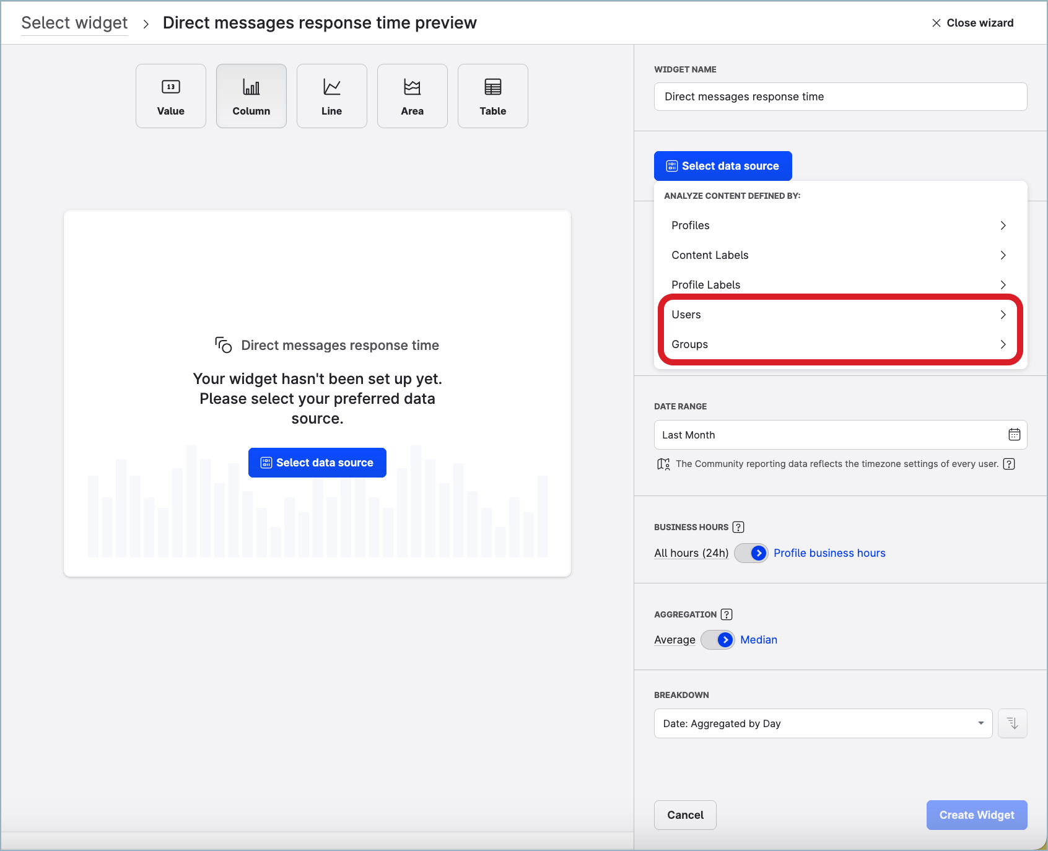Expand the Content Labels submenu
Screen dimensions: 1048x851
tap(839, 255)
